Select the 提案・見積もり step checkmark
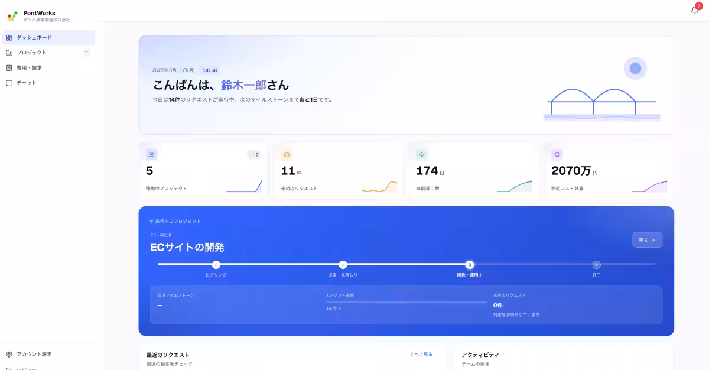This screenshot has height=370, width=709. click(343, 265)
